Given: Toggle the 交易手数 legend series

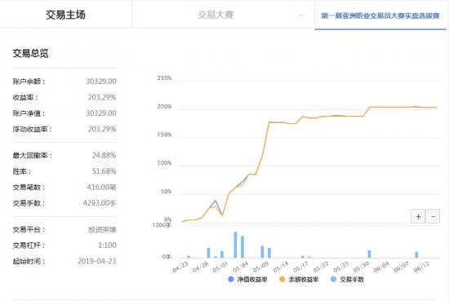Looking at the screenshot, I should [x=347, y=280].
